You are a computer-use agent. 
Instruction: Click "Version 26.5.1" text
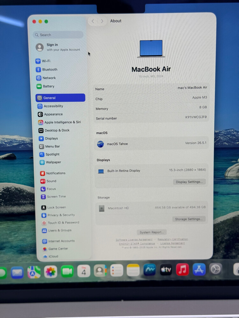coord(196,143)
